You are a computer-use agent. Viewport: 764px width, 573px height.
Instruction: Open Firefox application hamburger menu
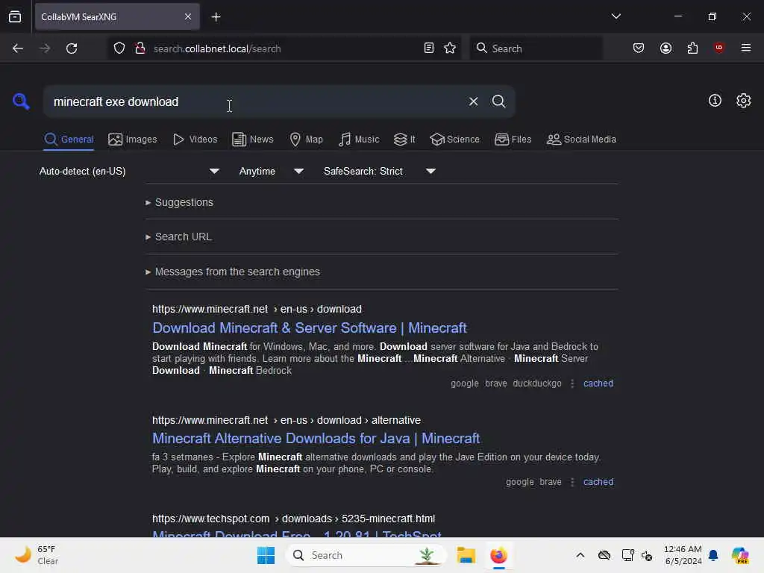click(745, 48)
